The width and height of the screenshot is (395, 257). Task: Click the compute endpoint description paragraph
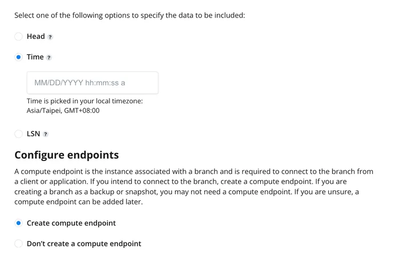click(194, 182)
